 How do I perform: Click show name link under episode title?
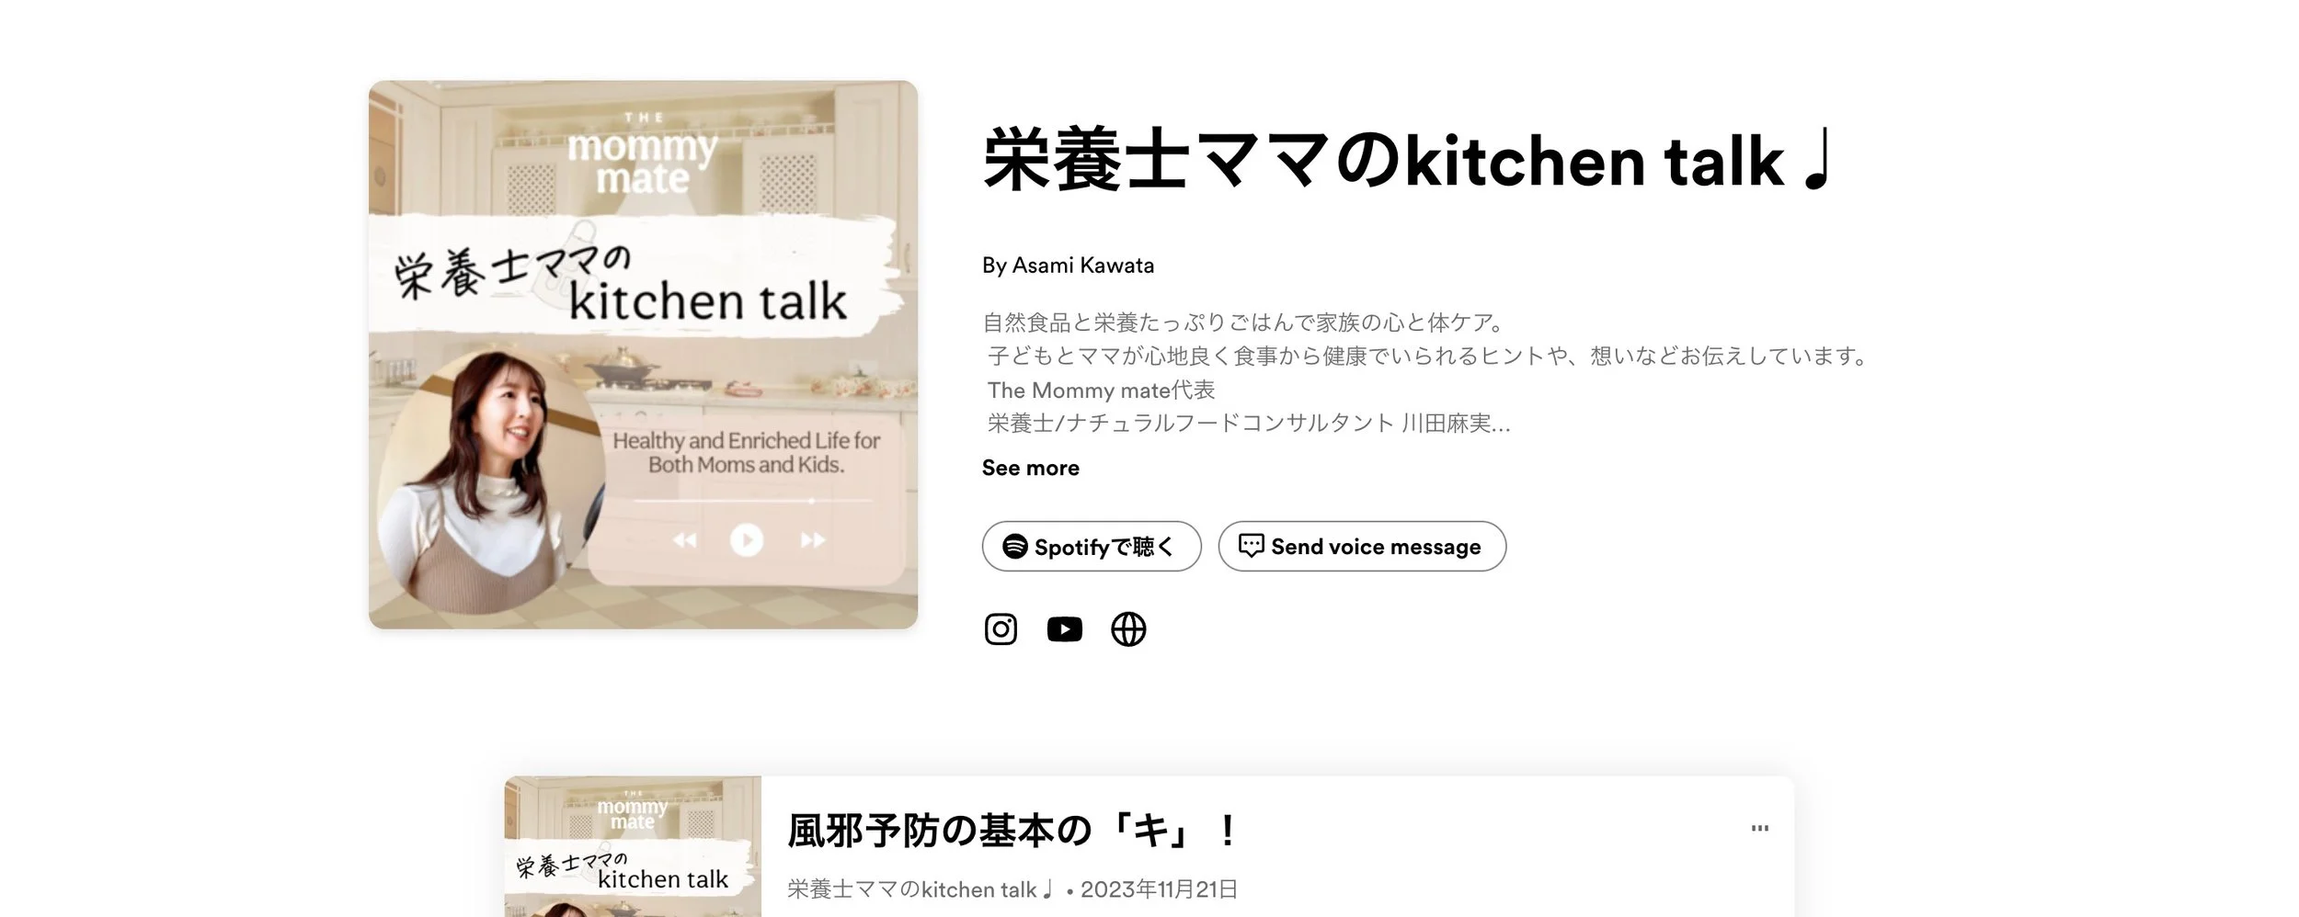point(920,889)
